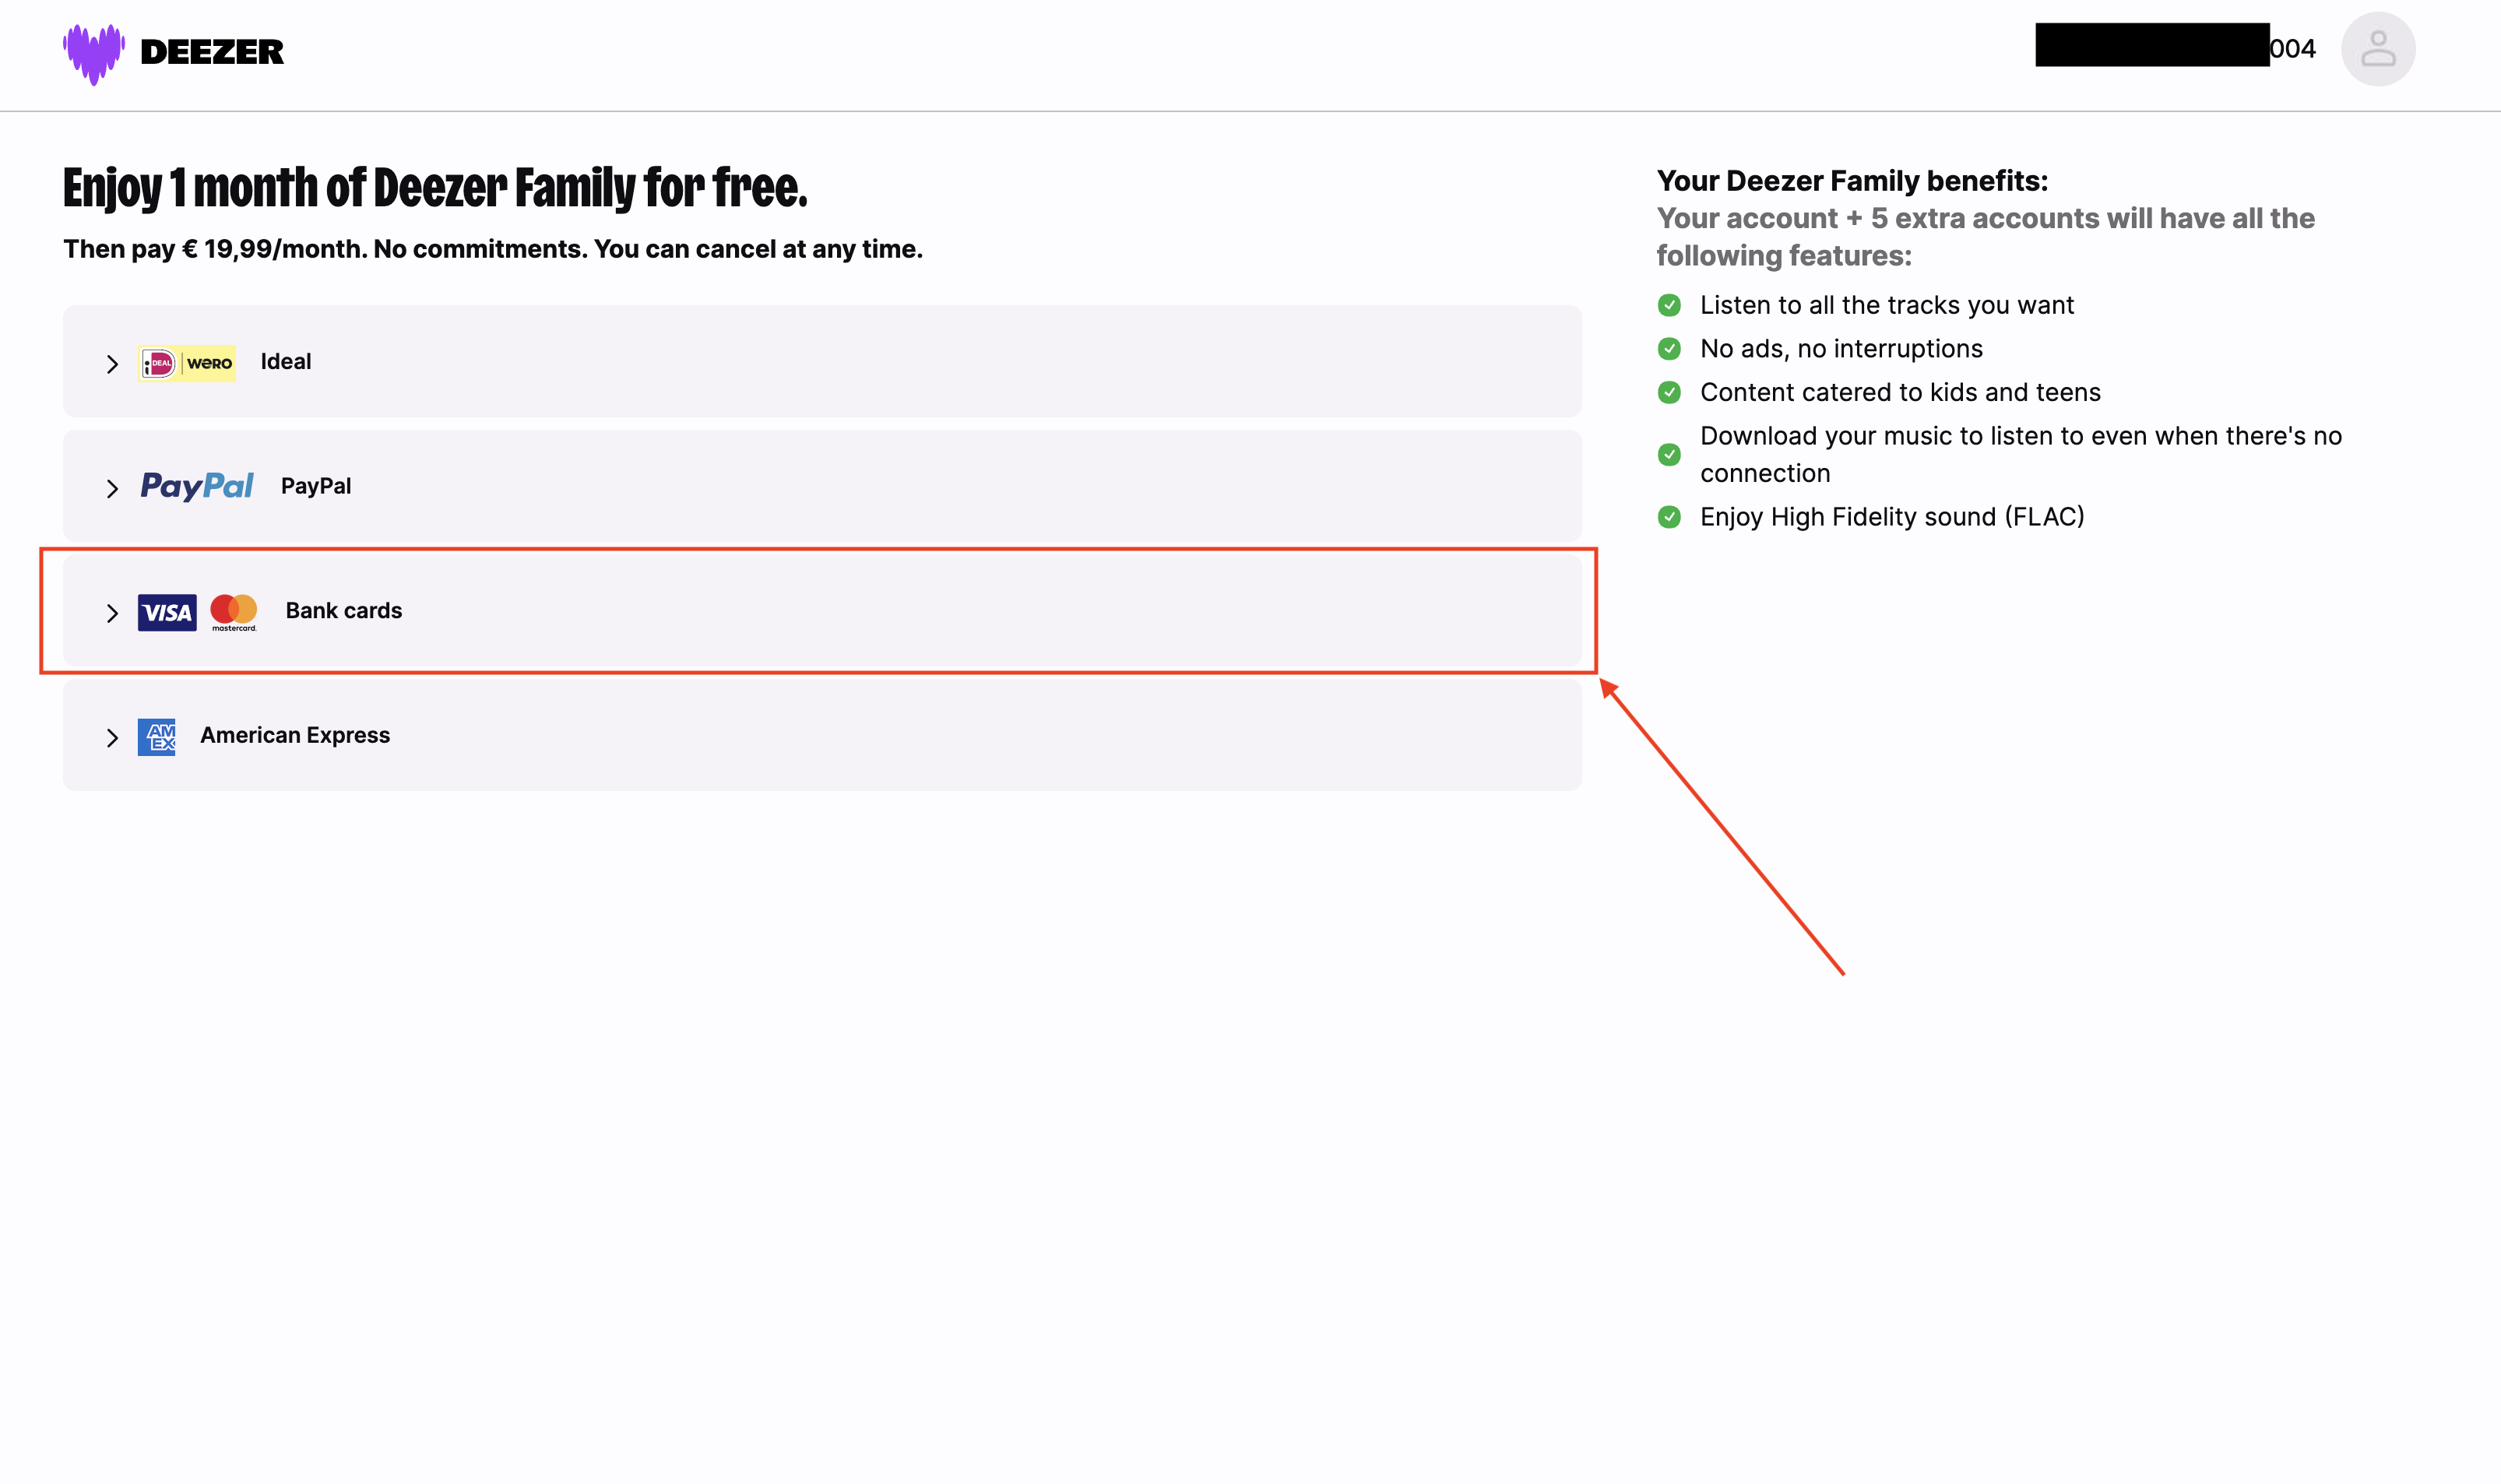2501x1484 pixels.
Task: Choose the American Express option label
Action: tap(295, 735)
